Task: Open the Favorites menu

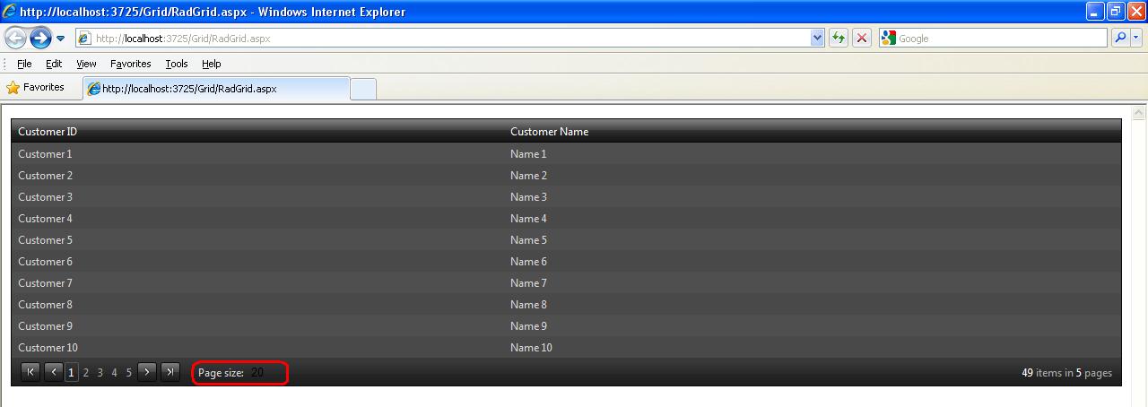Action: click(x=131, y=64)
